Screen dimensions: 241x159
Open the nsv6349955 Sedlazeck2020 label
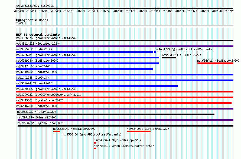point(148,129)
